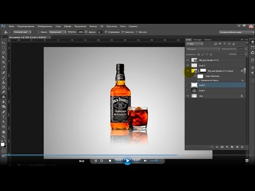Select the Brush tool
Image resolution: width=255 pixels, height=191 pixels.
[x=4, y=77]
